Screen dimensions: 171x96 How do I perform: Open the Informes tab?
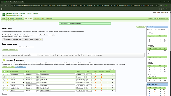click(49, 18)
